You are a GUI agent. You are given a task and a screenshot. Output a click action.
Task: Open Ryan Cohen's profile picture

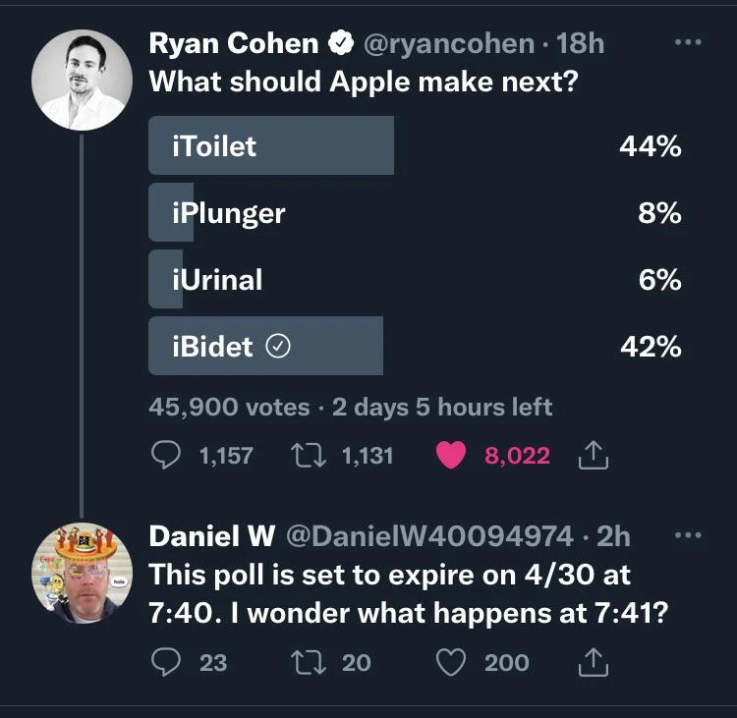click(x=83, y=80)
